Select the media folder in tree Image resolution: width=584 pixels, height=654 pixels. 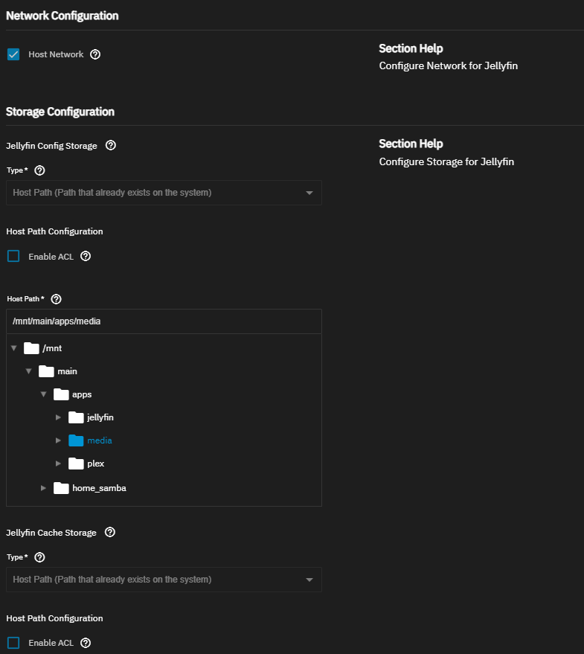[99, 440]
